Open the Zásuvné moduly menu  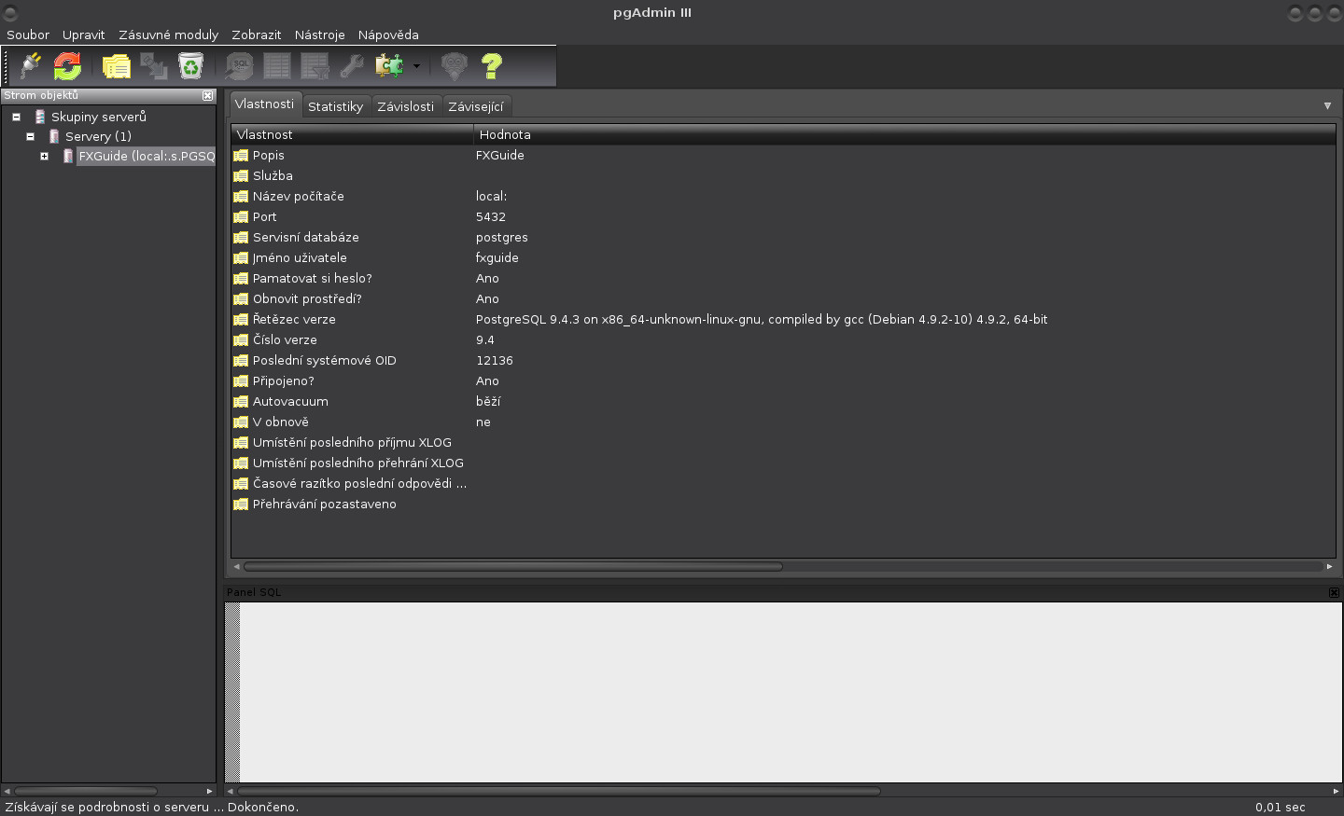click(x=168, y=35)
